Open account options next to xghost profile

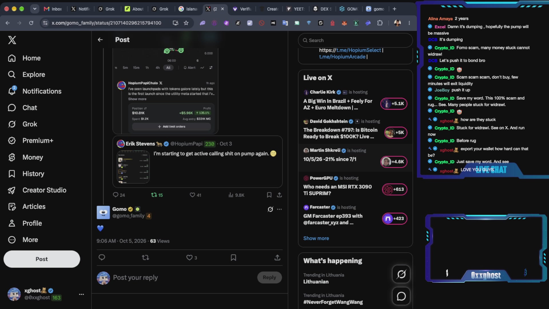(x=81, y=294)
